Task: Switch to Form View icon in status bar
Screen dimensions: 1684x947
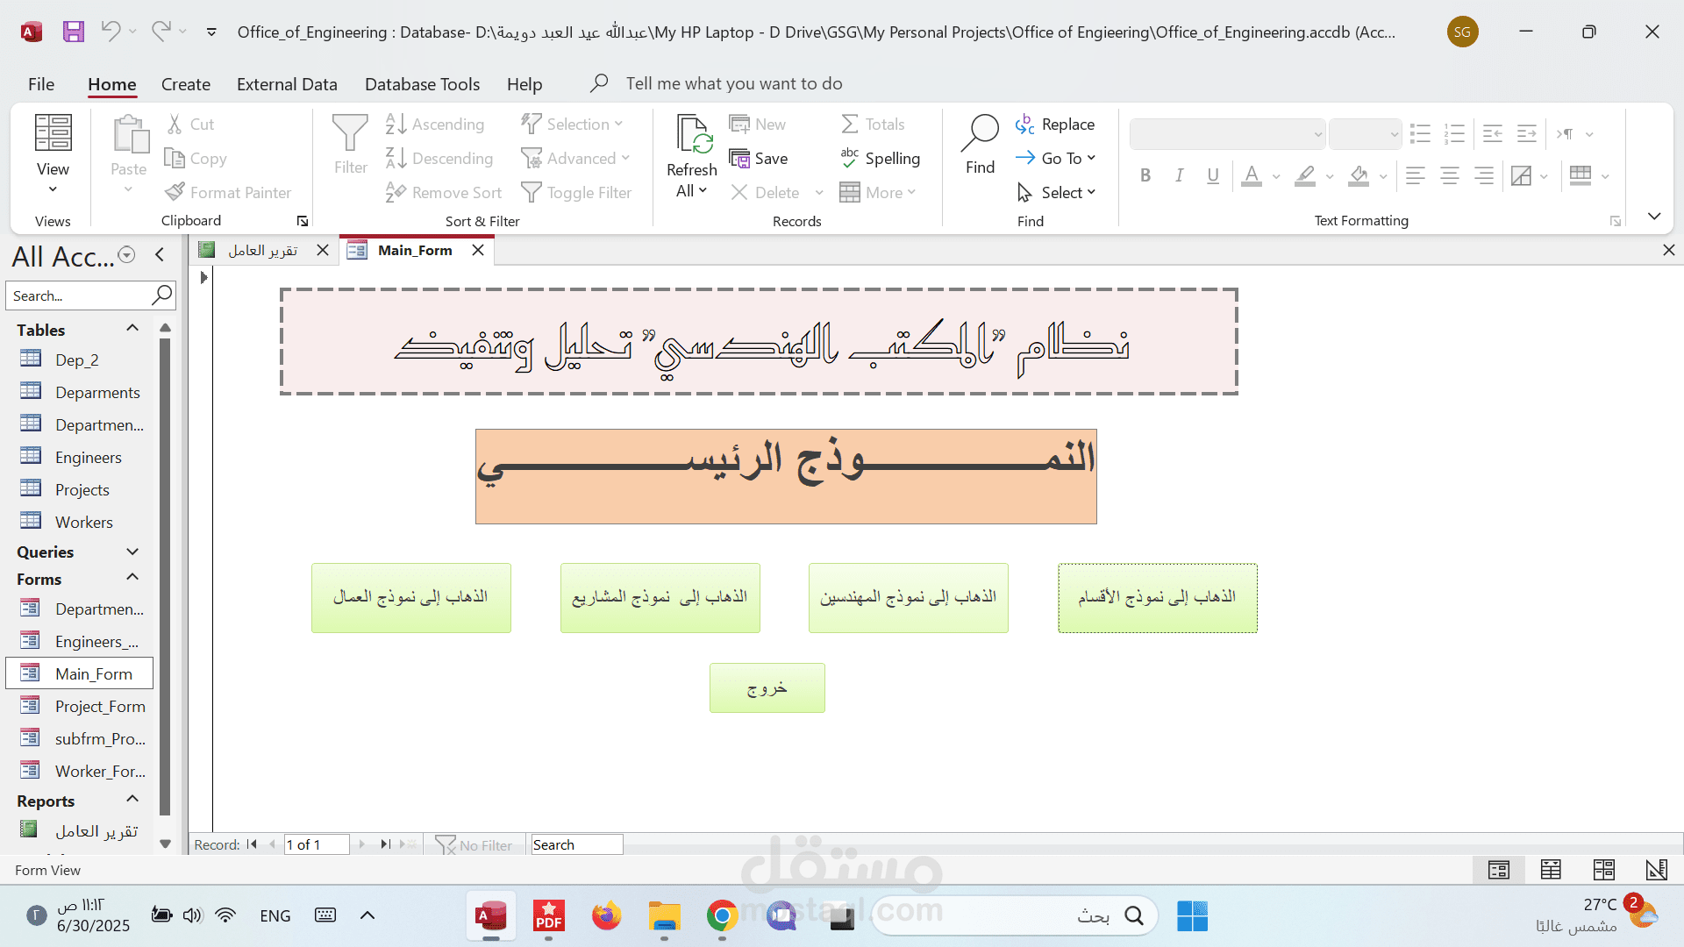Action: 1499,870
